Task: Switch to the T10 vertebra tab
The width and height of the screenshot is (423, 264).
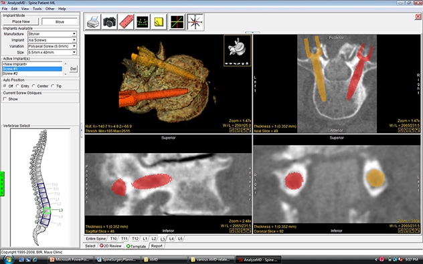Action: coord(113,239)
